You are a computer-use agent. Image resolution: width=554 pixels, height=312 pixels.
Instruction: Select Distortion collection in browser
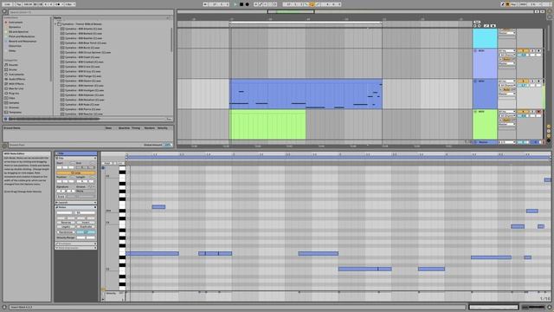(x=15, y=46)
